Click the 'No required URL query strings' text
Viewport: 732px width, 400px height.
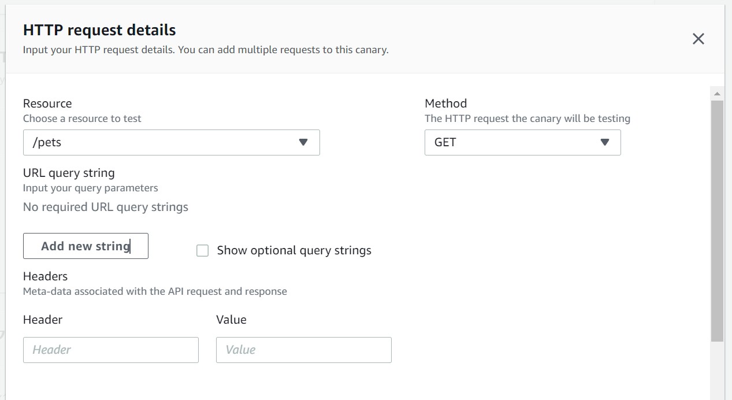point(106,207)
